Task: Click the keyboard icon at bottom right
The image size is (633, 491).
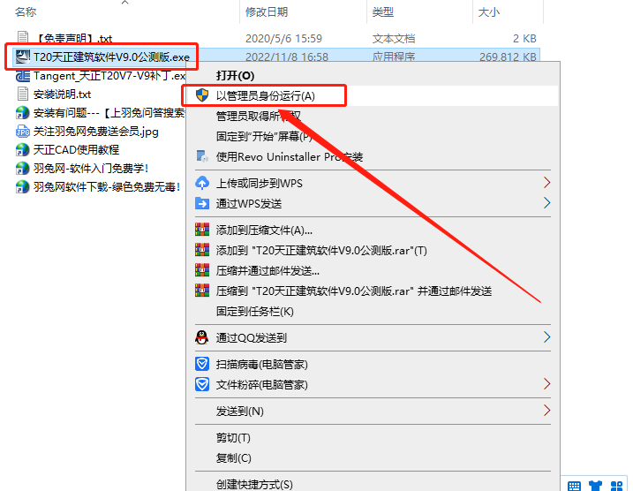Action: click(574, 487)
